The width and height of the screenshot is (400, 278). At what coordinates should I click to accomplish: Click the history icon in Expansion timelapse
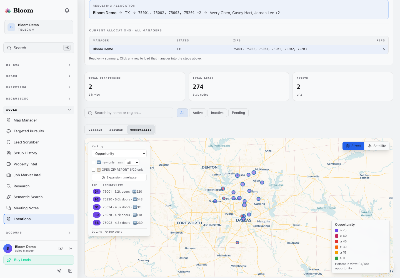point(103,178)
